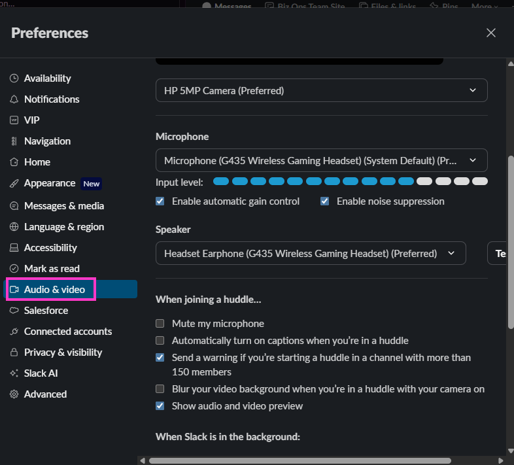Image resolution: width=514 pixels, height=465 pixels.
Task: Click the plug icon beside Connected accounts
Action: pos(14,332)
